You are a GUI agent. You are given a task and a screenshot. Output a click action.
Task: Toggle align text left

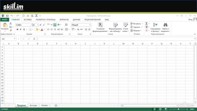(48, 29)
